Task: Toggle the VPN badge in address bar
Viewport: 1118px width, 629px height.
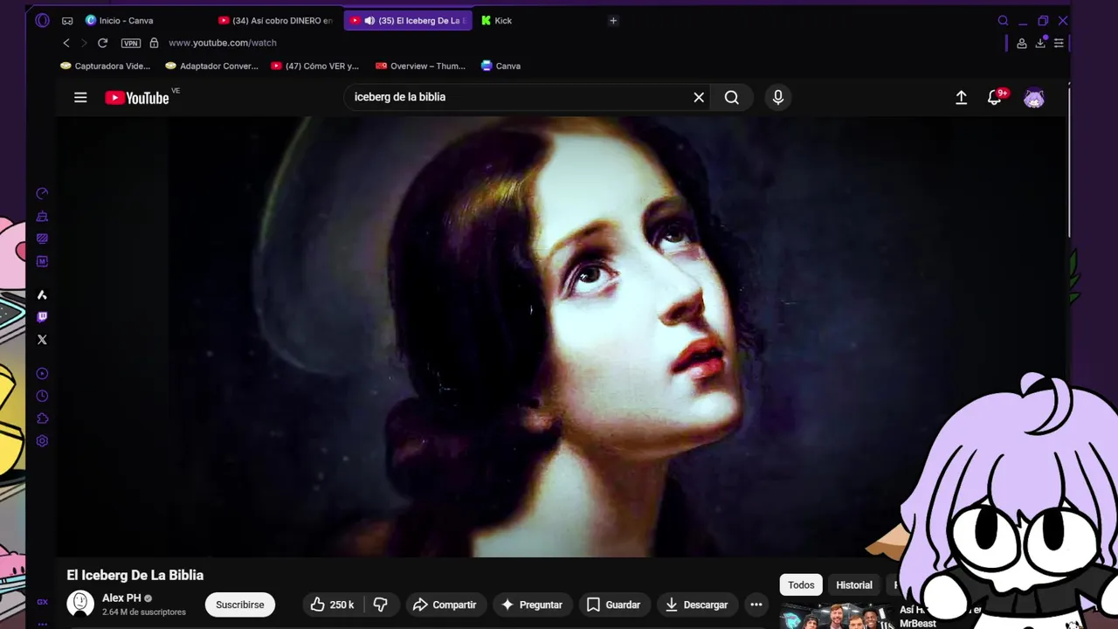Action: [x=130, y=43]
